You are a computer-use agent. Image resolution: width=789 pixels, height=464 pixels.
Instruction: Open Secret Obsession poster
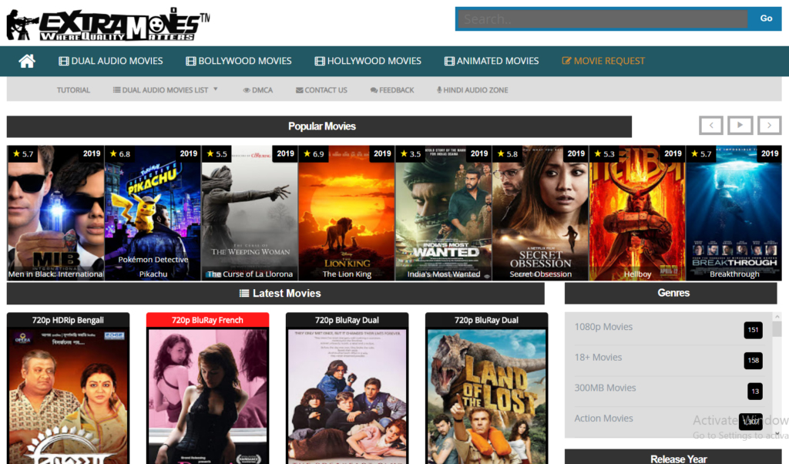pyautogui.click(x=540, y=213)
